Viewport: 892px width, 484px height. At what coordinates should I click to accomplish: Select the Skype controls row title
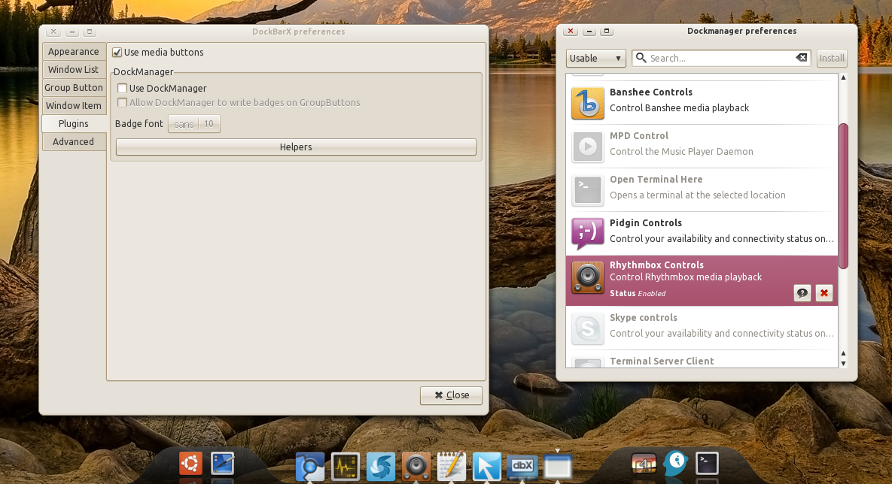(644, 318)
